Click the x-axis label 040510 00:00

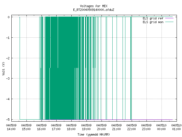point(162,127)
